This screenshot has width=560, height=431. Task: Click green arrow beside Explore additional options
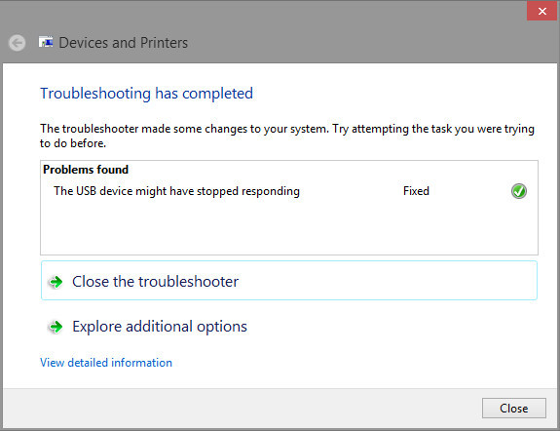(56, 327)
